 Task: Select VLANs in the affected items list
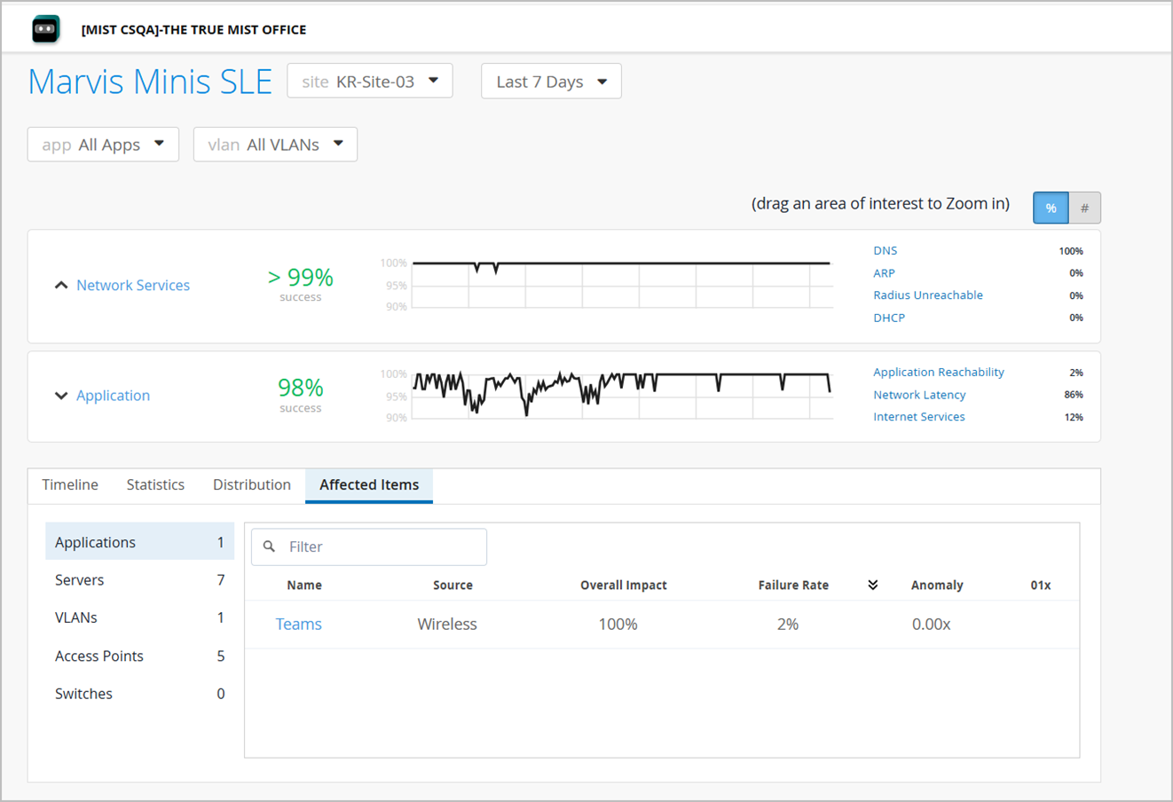[139, 617]
